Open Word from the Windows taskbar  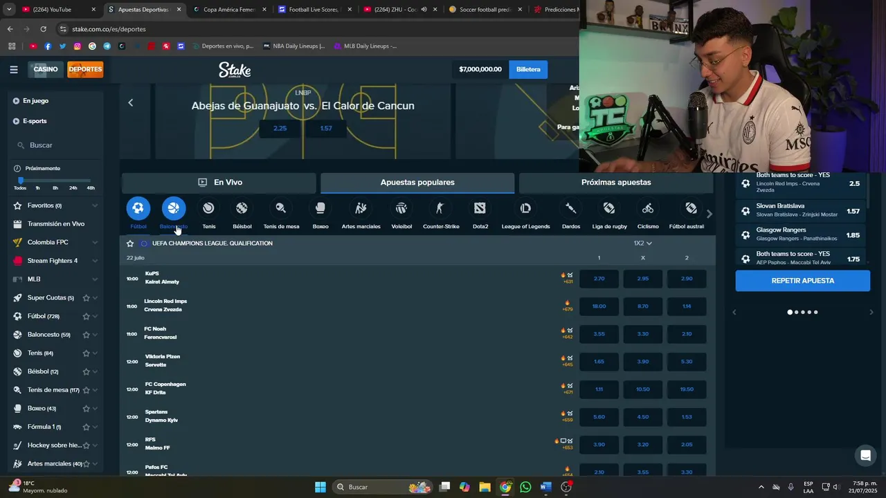[x=545, y=487]
